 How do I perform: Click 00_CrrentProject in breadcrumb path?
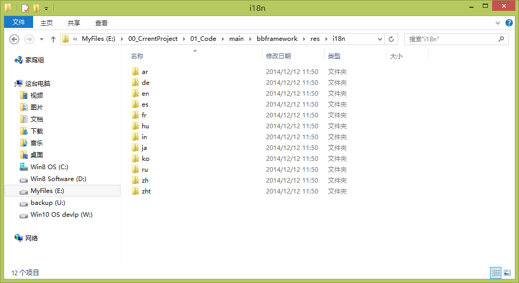(153, 39)
